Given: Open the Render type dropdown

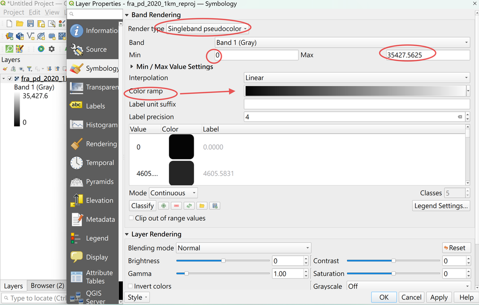Looking at the screenshot, I should pyautogui.click(x=207, y=29).
